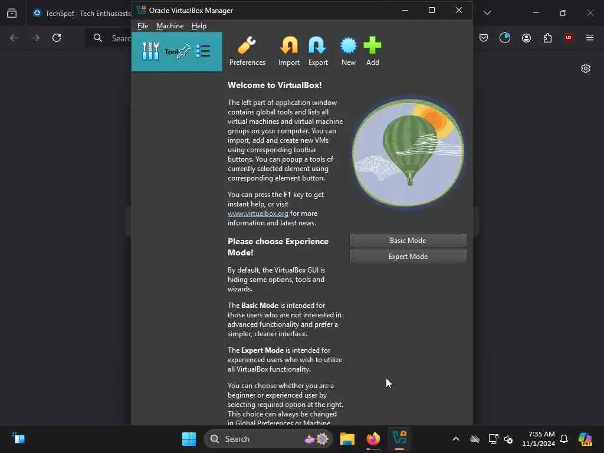Image resolution: width=604 pixels, height=453 pixels.
Task: Click the Pocket save icon in Firefox
Action: 484,38
